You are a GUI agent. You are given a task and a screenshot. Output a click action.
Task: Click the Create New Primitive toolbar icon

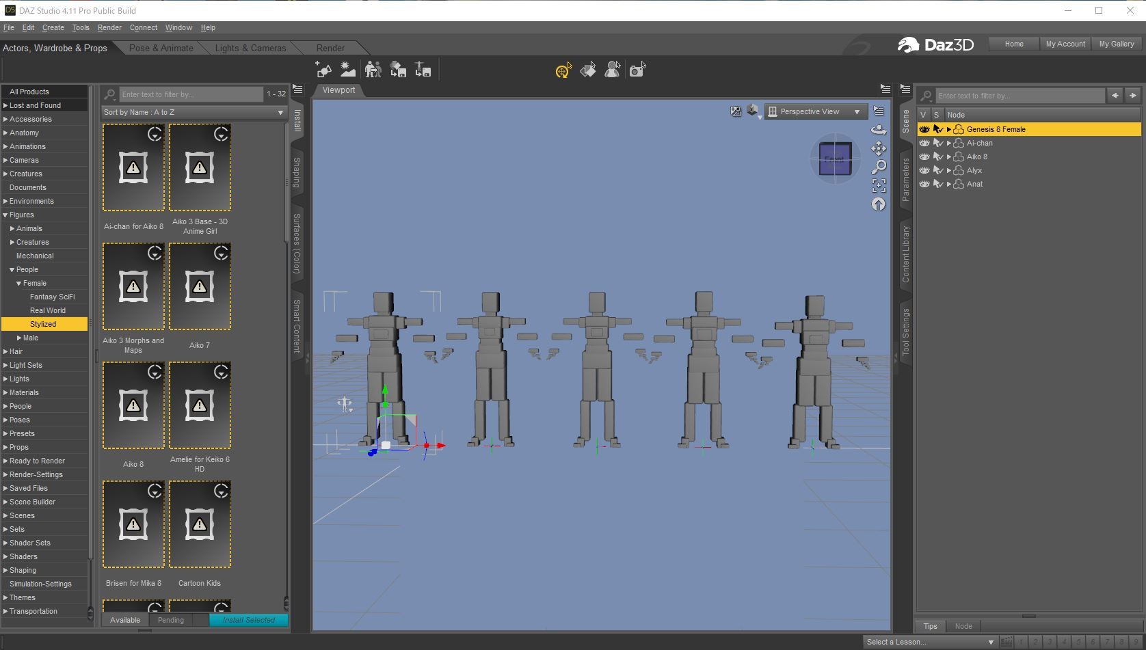pyautogui.click(x=323, y=69)
